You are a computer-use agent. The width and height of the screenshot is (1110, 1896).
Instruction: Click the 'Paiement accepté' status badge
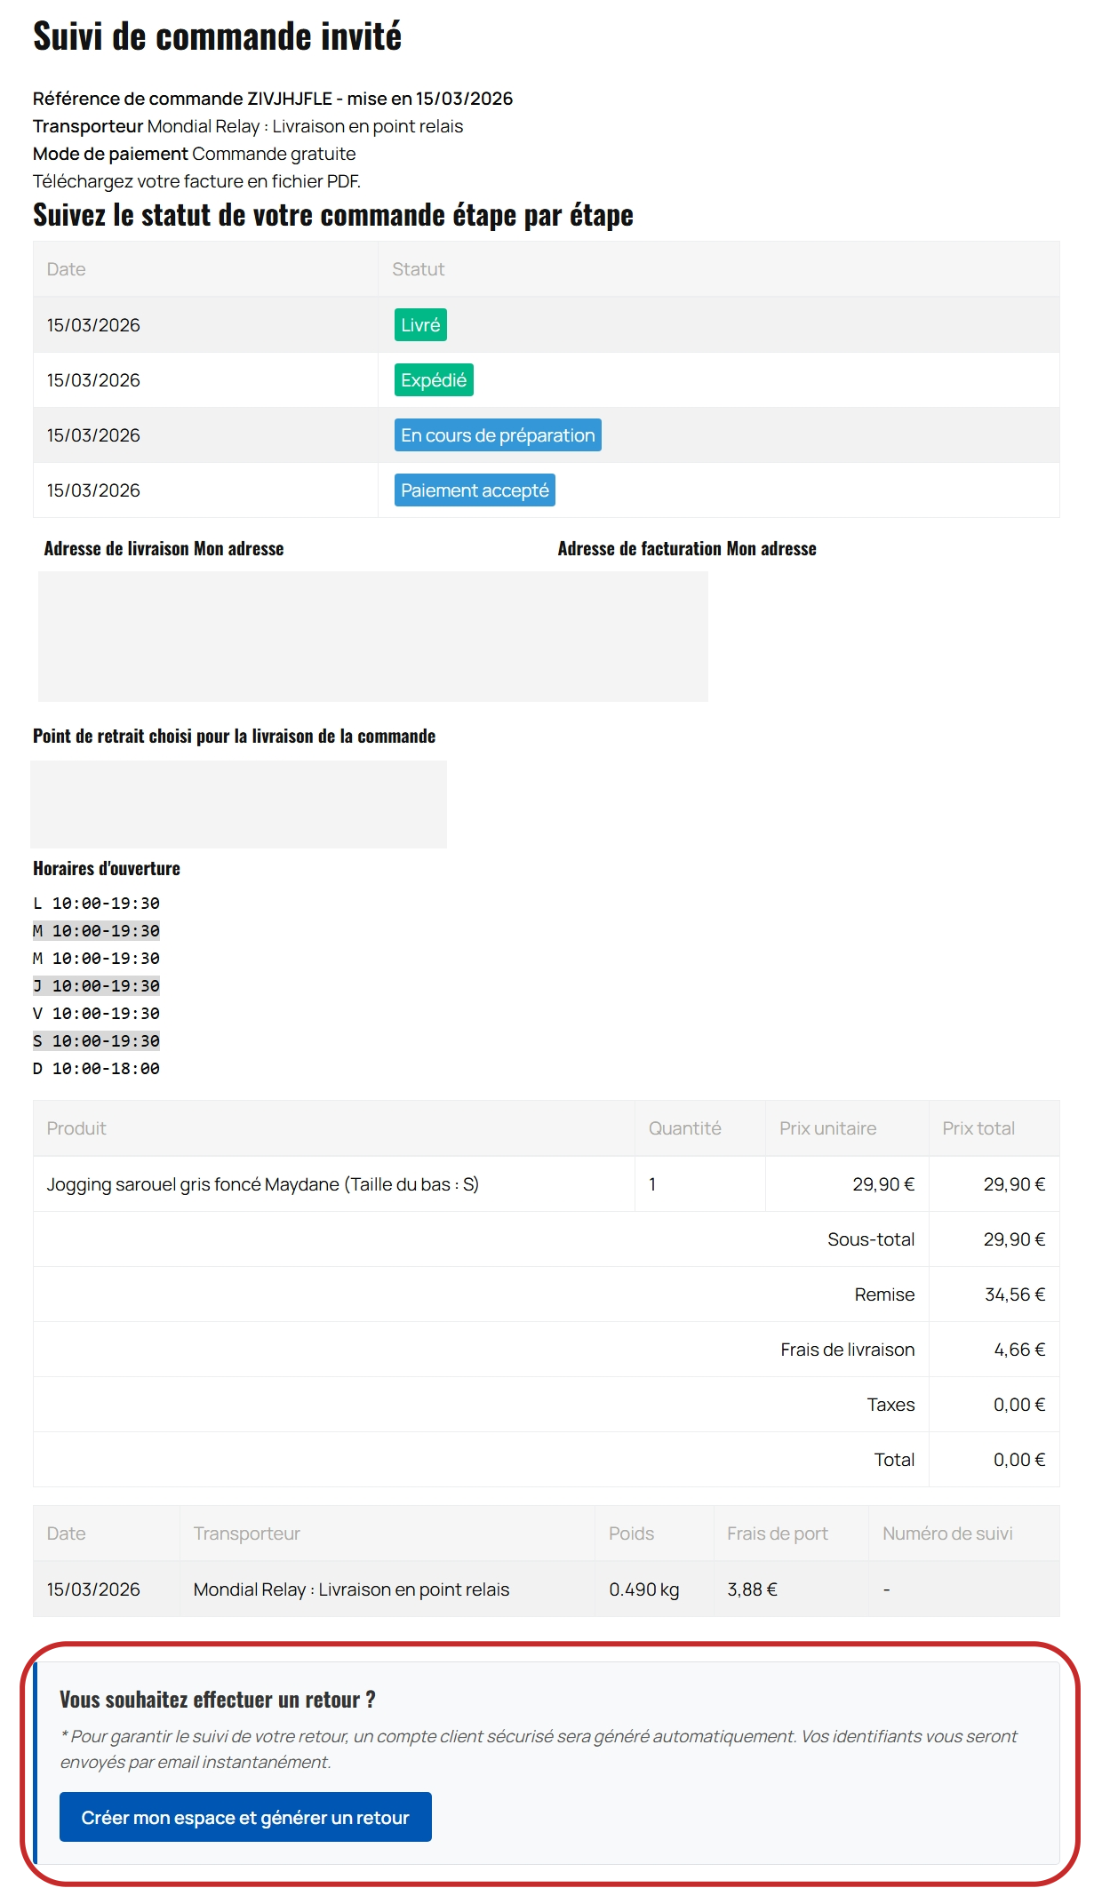point(475,490)
